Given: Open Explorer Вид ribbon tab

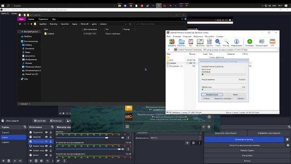Looking at the screenshot, I should point(54,19).
